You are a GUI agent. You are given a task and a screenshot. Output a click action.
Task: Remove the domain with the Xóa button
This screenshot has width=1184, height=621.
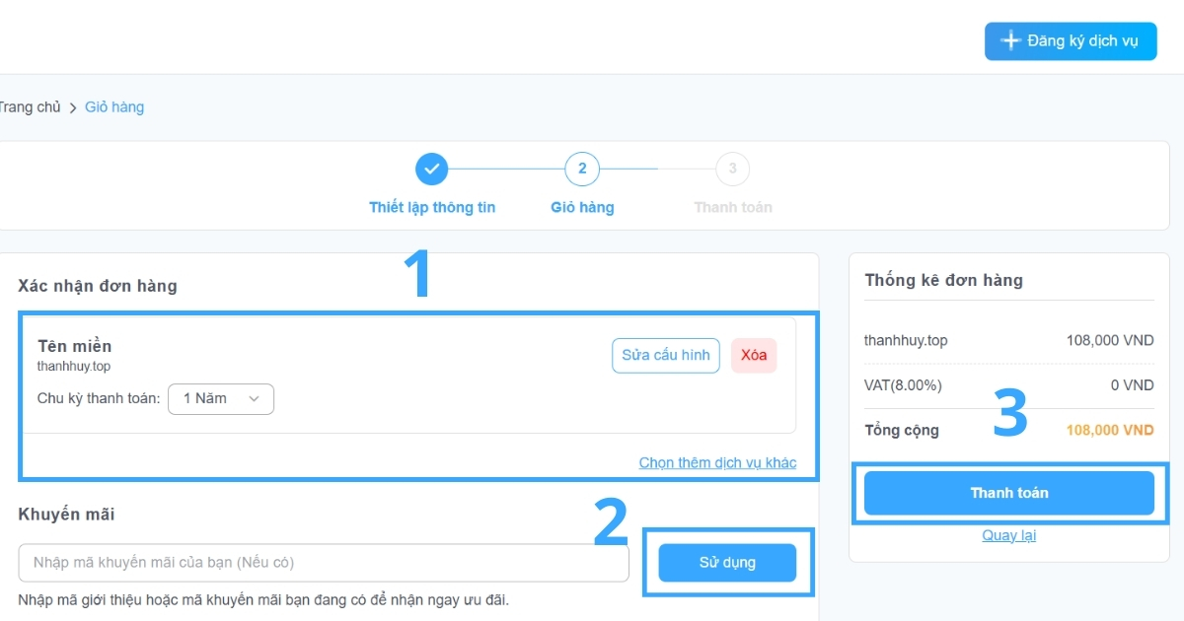754,355
